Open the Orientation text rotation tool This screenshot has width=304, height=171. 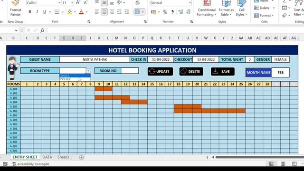(x=119, y=3)
